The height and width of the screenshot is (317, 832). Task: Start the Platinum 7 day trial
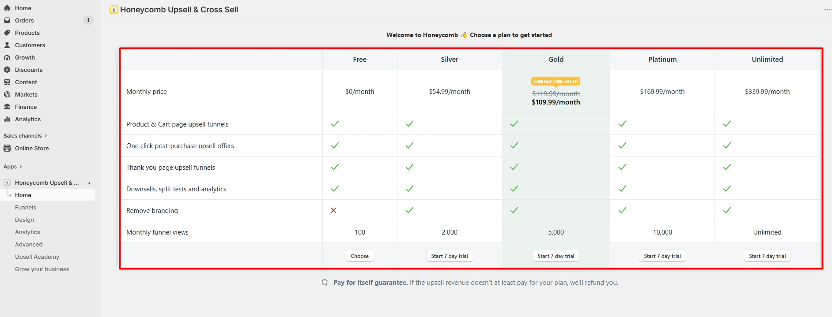click(x=662, y=256)
